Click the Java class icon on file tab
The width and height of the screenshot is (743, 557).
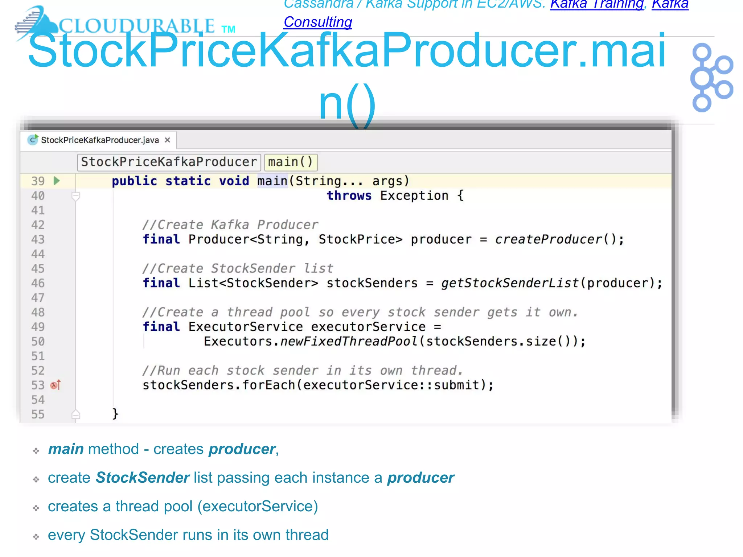tap(33, 140)
